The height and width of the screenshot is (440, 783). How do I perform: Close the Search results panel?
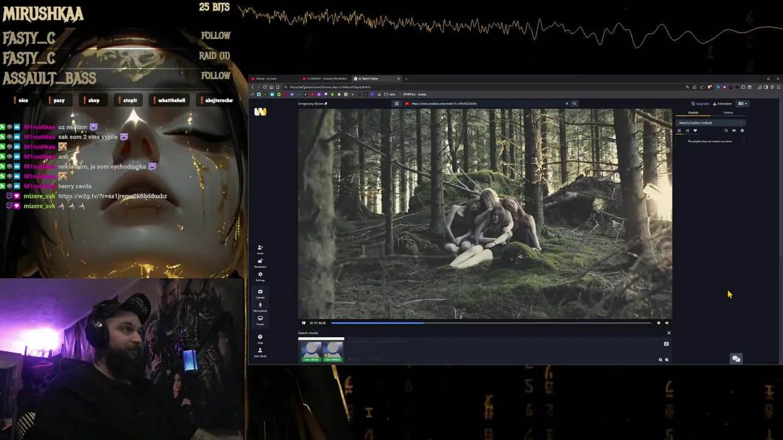pyautogui.click(x=669, y=333)
